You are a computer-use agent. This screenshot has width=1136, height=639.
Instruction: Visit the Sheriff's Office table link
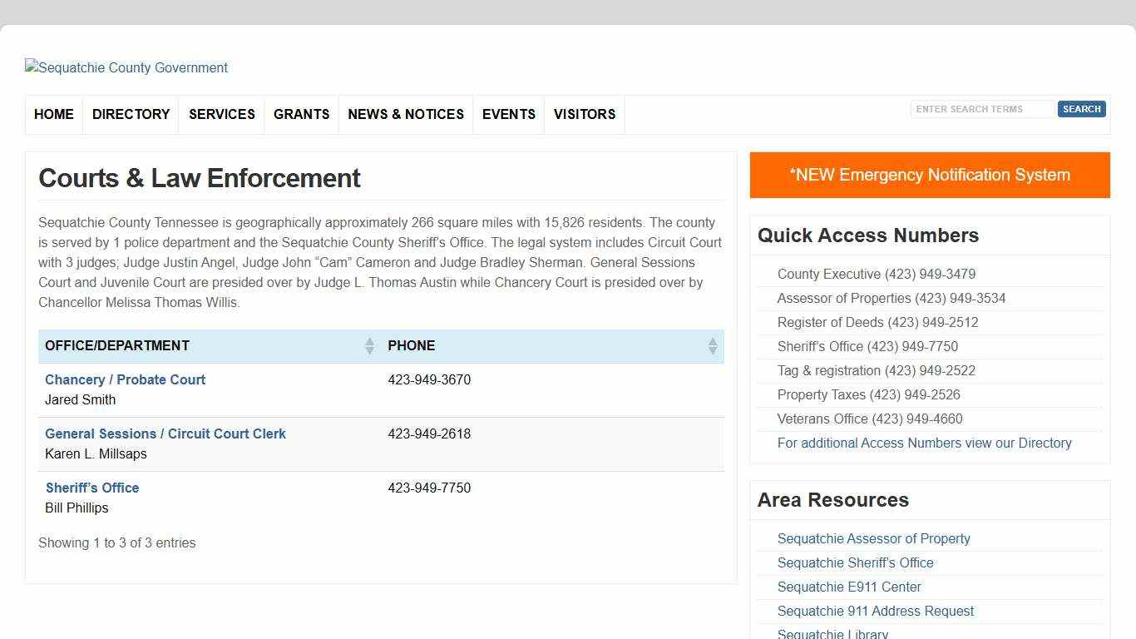point(92,488)
